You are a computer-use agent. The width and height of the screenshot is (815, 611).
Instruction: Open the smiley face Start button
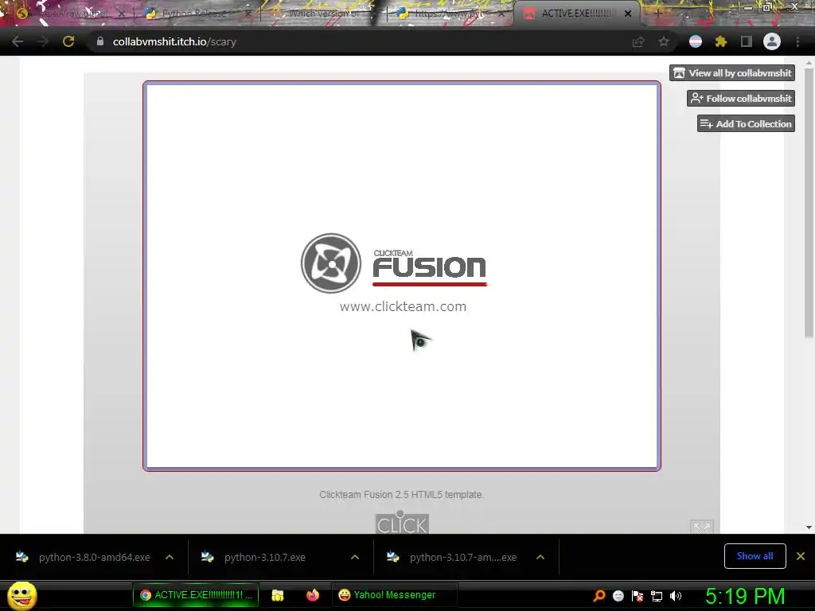point(21,595)
